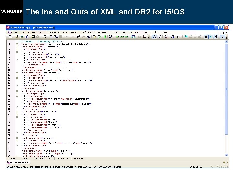Click the green-highlighted toolbar icon
Screen dimensions: 233x174
point(105,37)
